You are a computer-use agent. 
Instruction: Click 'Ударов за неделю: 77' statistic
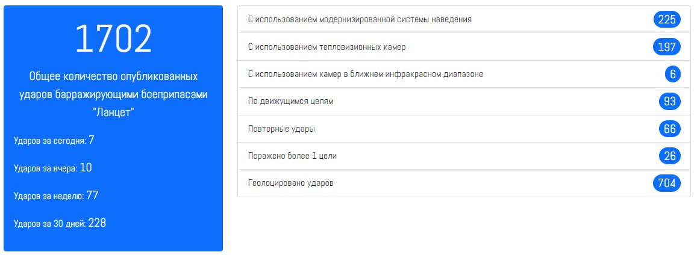pyautogui.click(x=56, y=195)
